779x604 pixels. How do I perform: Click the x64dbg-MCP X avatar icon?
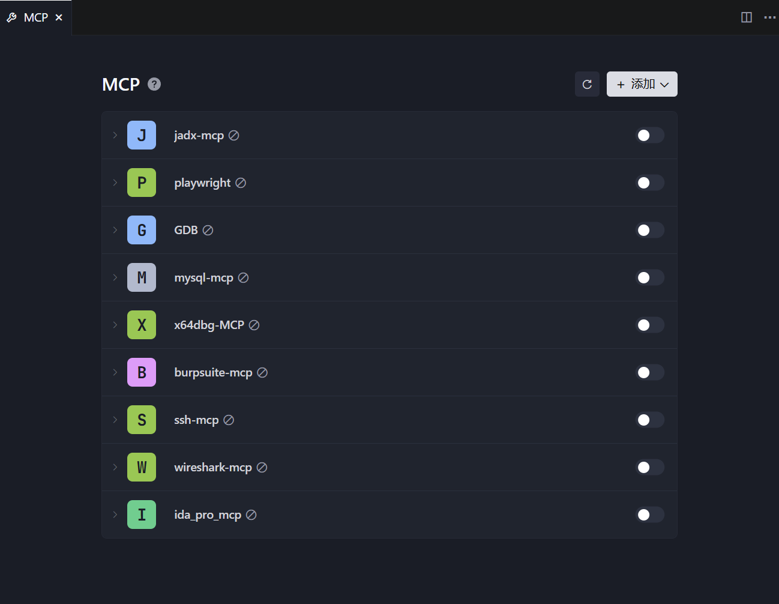coord(142,325)
